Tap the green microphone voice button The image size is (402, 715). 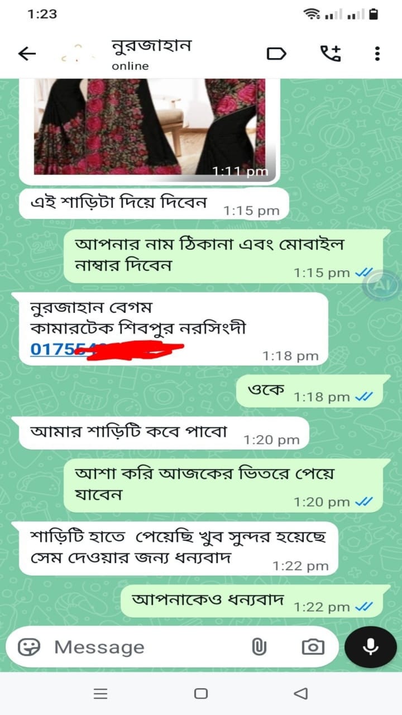pos(370,647)
